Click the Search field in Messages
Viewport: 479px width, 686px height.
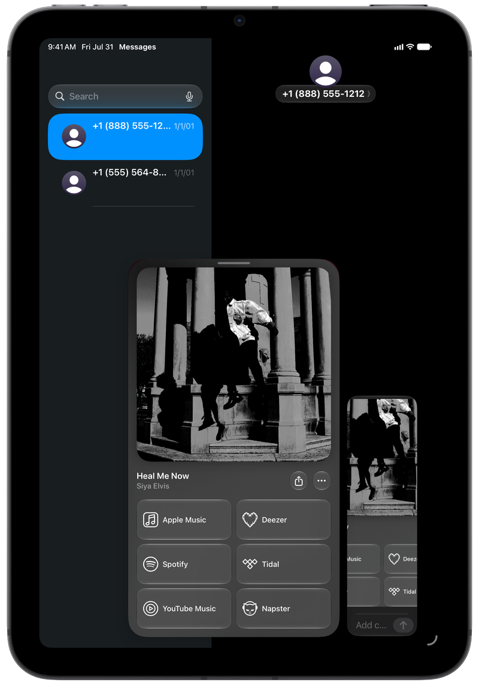(x=125, y=96)
